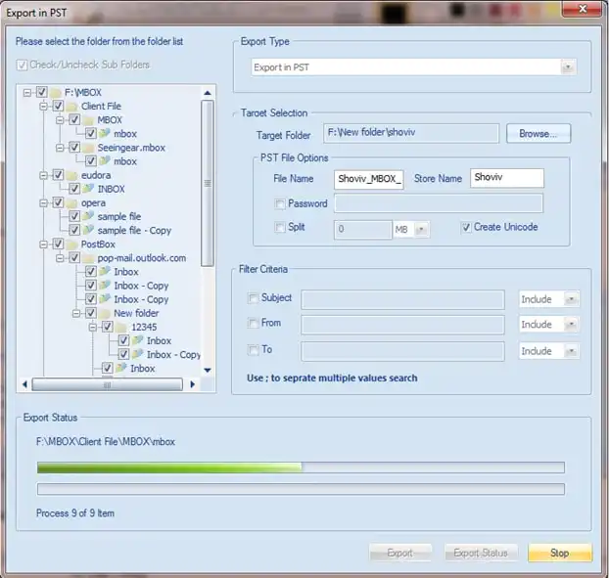Collapse the PostBox tree node
Screen dimensions: 609x578
click(x=43, y=245)
